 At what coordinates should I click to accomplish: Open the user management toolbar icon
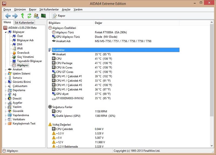[36, 16]
